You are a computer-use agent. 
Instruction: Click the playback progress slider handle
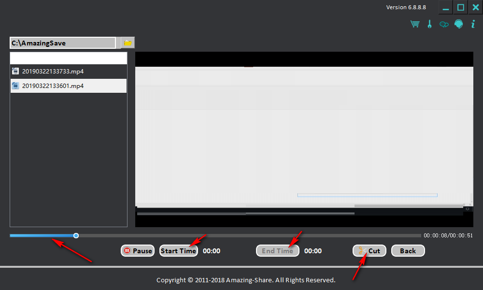[76, 236]
